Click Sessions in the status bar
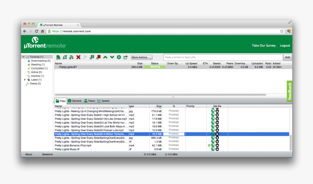 (47, 154)
